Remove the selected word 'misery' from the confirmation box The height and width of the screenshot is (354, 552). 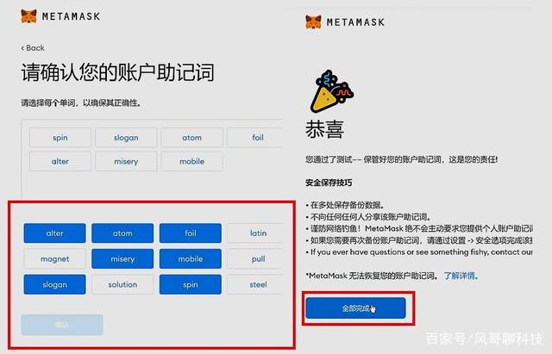(126, 161)
